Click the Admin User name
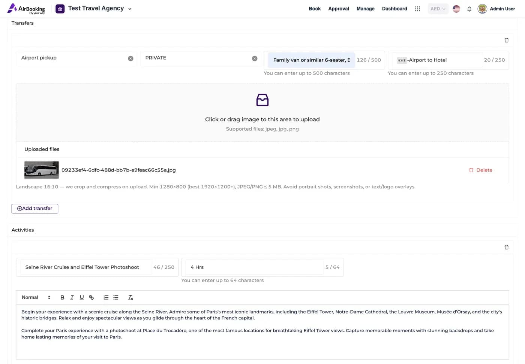This screenshot has height=364, width=525. click(x=502, y=9)
